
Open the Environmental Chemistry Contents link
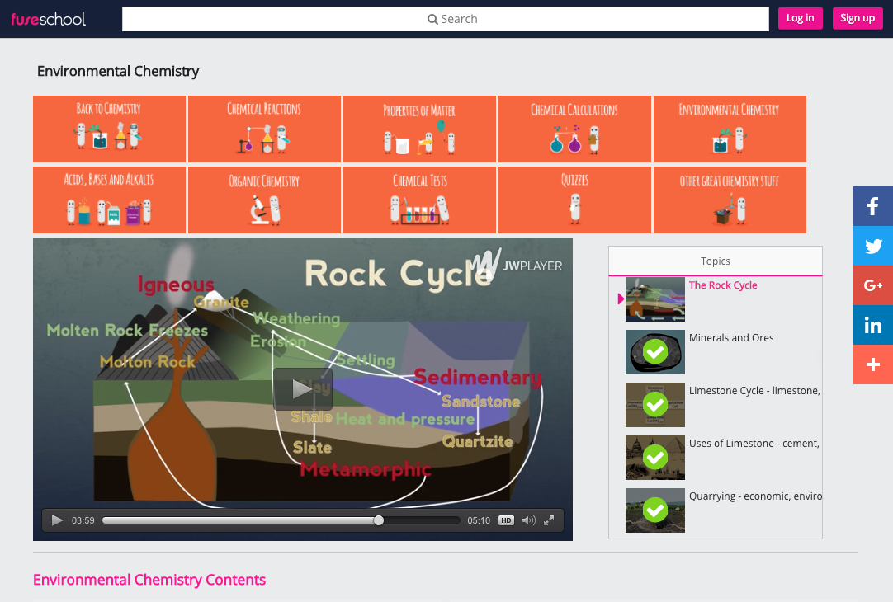coord(149,579)
